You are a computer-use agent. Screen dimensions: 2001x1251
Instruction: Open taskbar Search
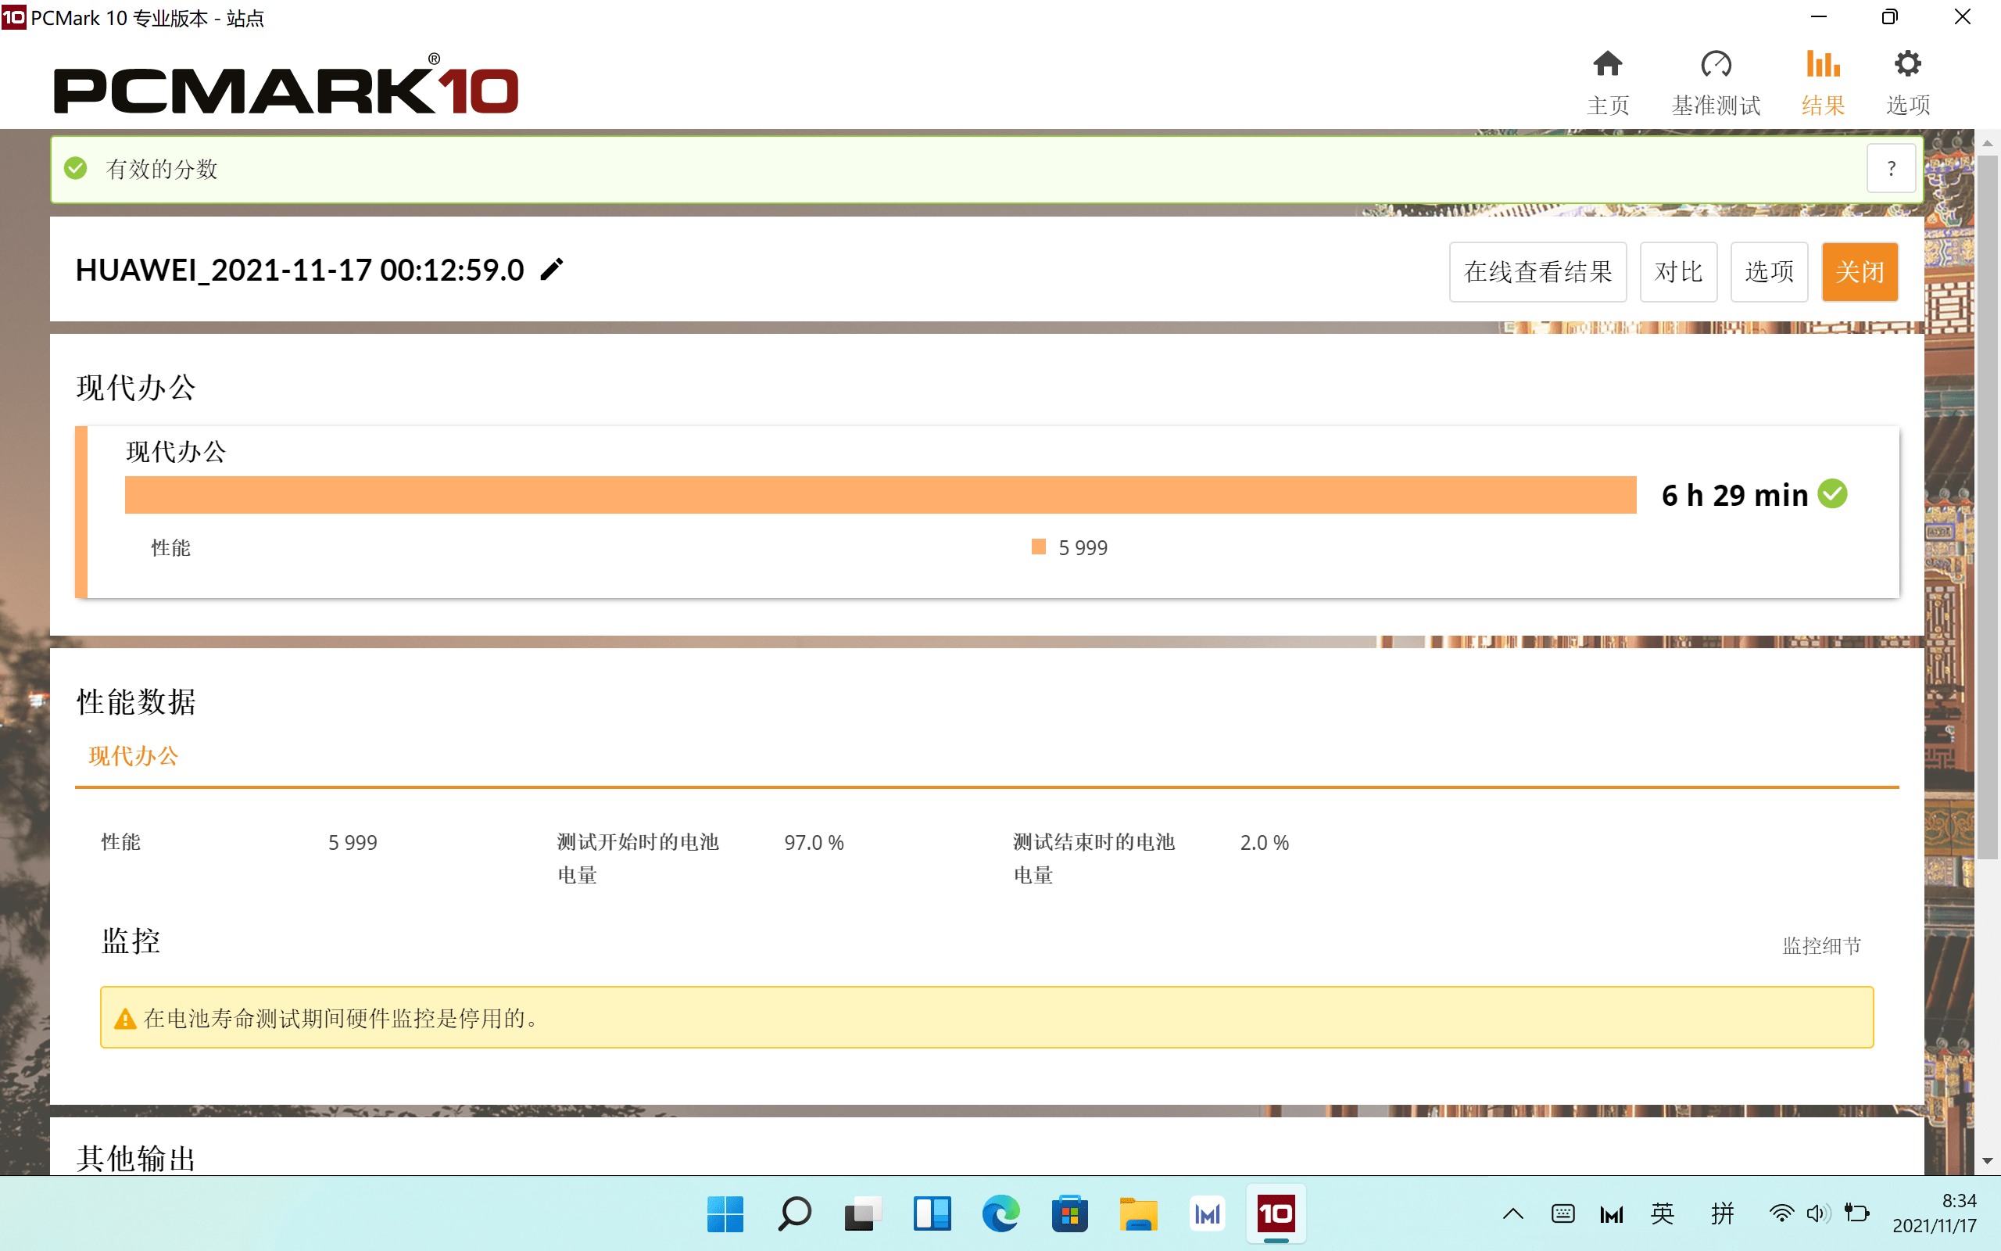pos(794,1213)
